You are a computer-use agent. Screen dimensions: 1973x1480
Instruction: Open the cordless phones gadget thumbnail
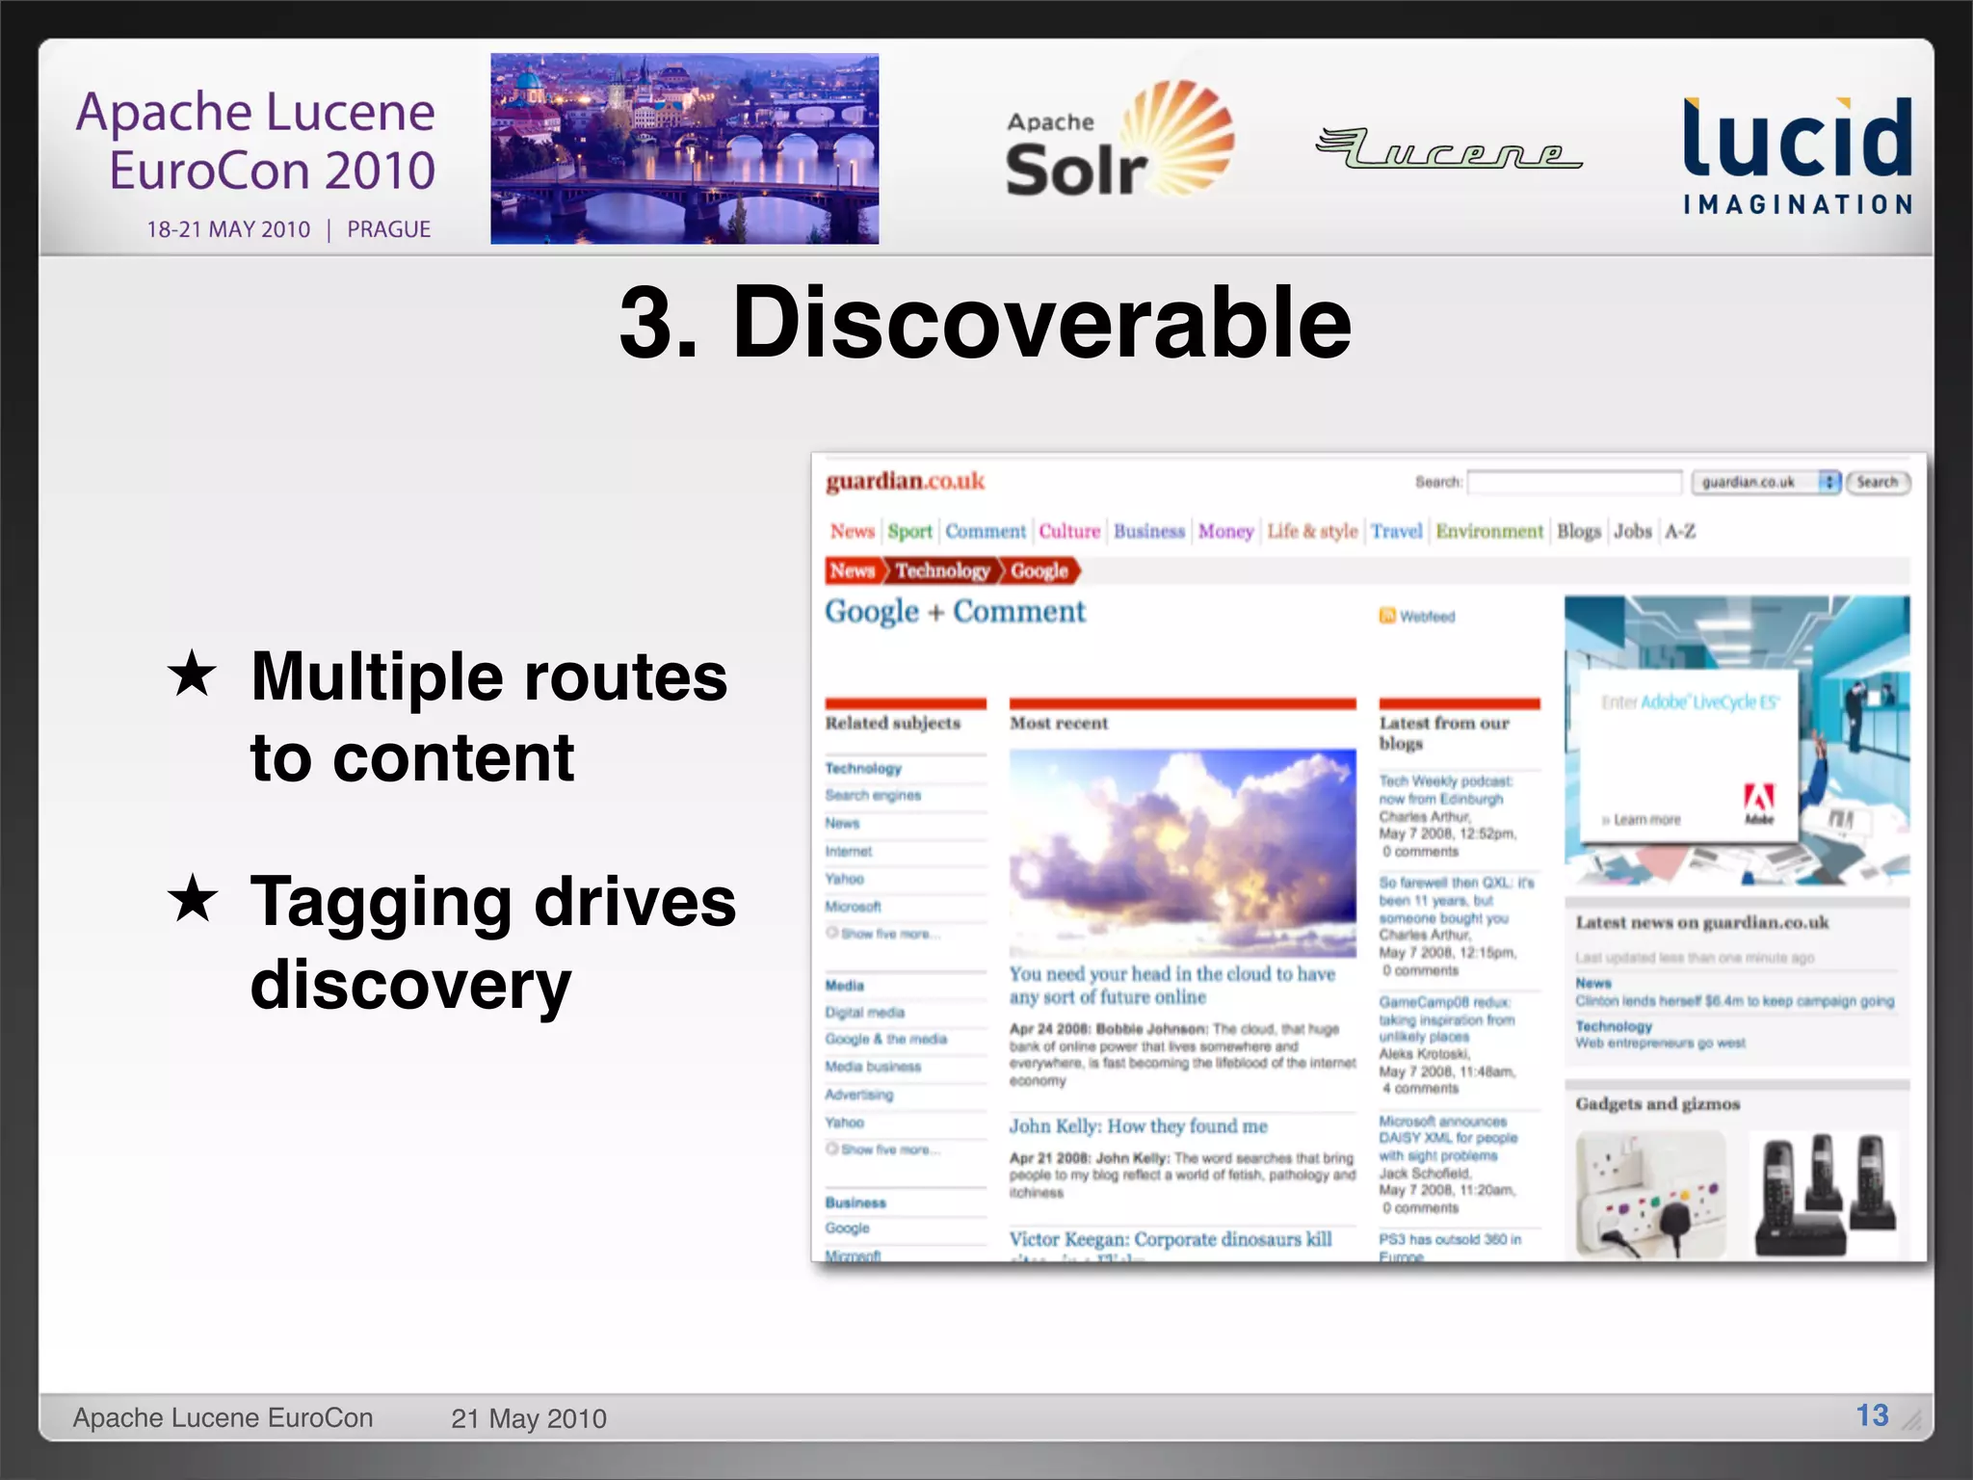pyautogui.click(x=1826, y=1195)
